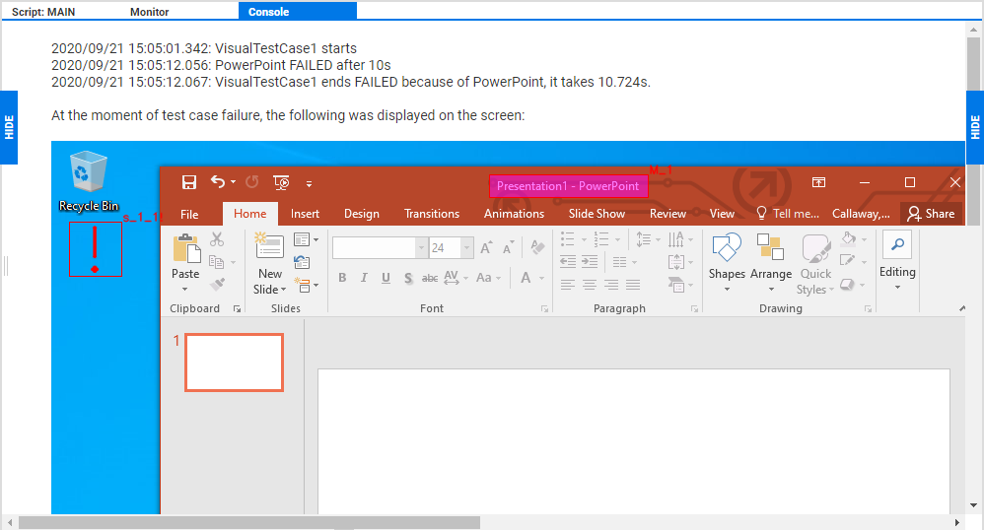Click the Shape Effects icon
Image resolution: width=984 pixels, height=530 pixels.
(x=847, y=285)
